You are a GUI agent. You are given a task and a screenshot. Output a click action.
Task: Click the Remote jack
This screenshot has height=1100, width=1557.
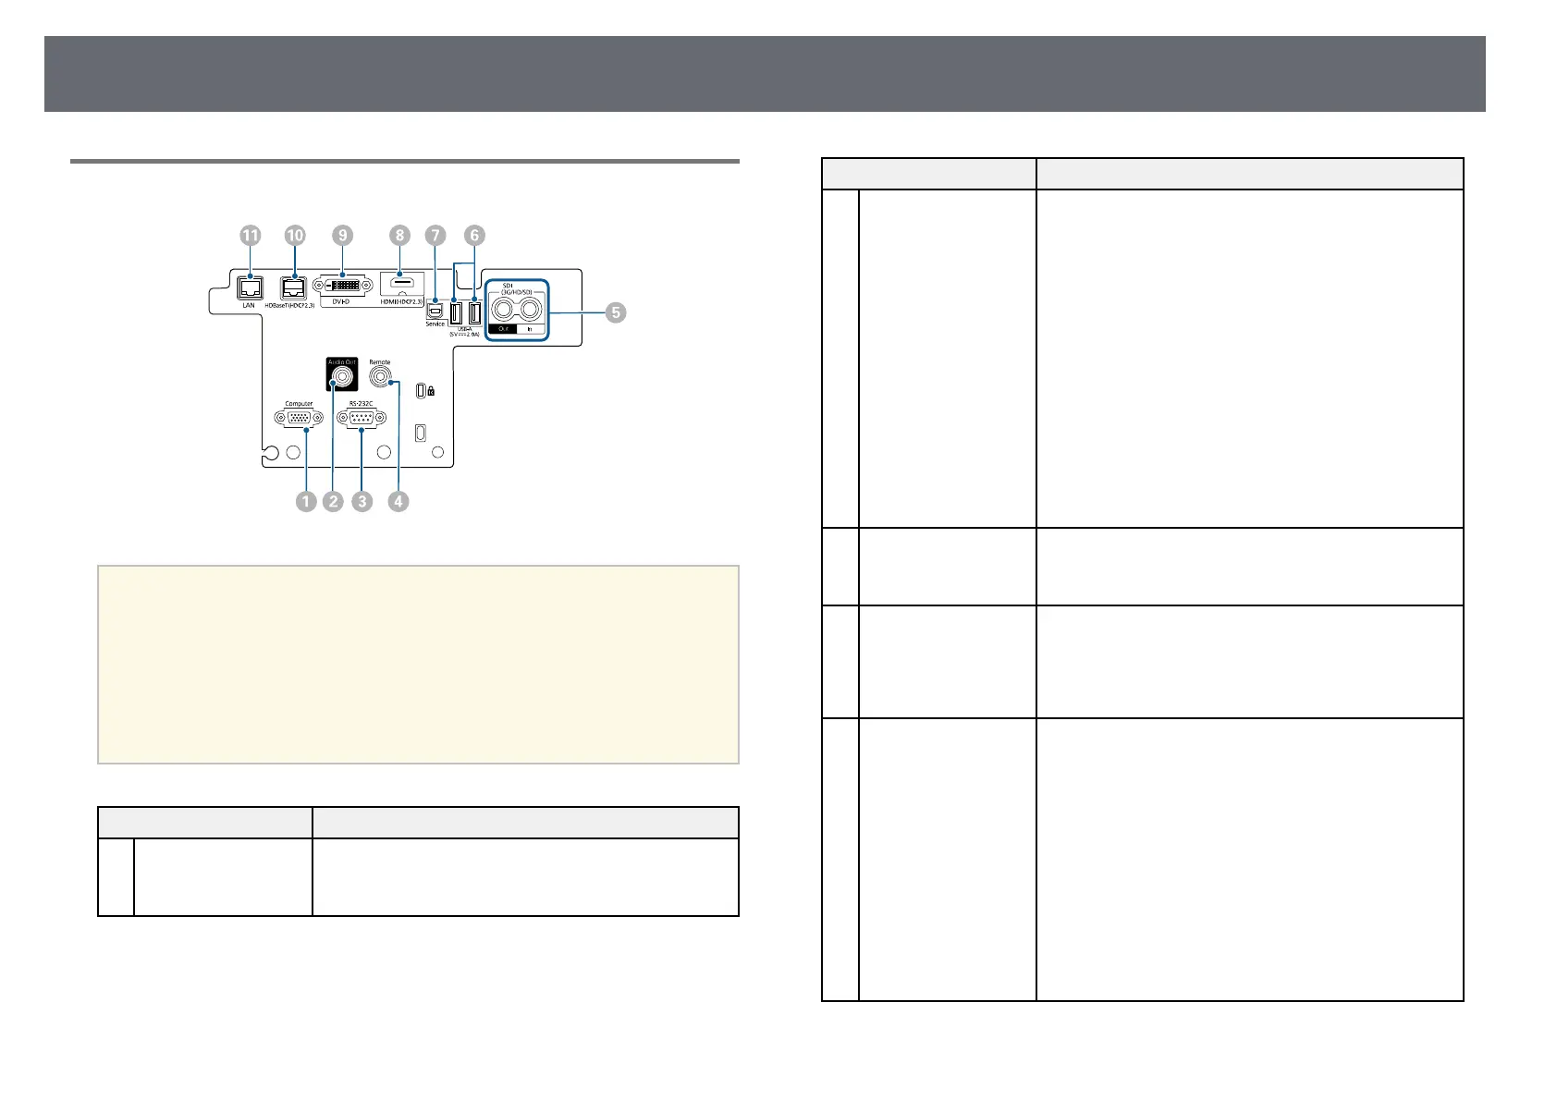[x=380, y=376]
